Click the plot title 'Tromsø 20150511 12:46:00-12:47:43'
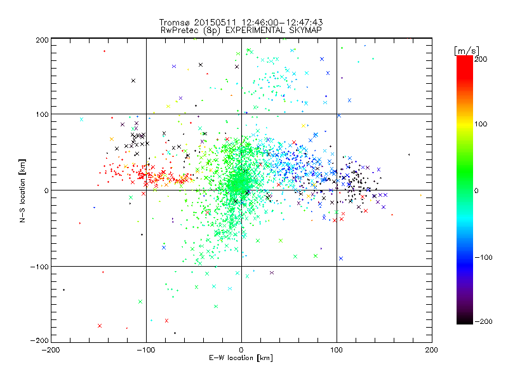This screenshot has width=508, height=381. click(x=241, y=22)
